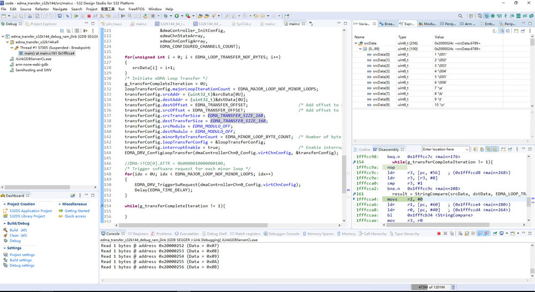This screenshot has width=535, height=292.
Task: Click Collapse All icon in Variables view
Action: (508, 31)
